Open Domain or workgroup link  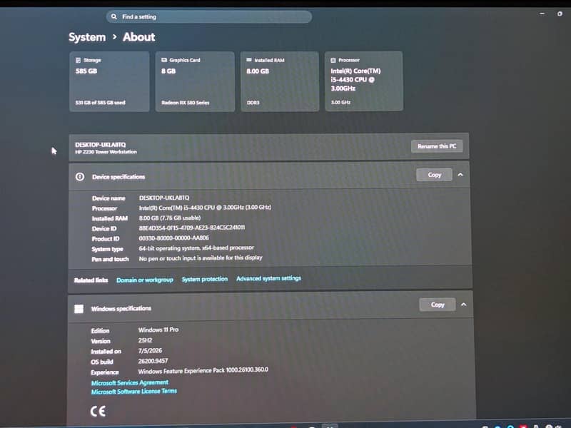click(145, 280)
